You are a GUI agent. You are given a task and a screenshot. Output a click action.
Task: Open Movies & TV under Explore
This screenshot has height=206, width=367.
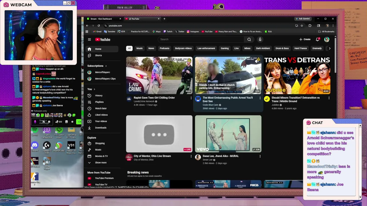point(102,156)
